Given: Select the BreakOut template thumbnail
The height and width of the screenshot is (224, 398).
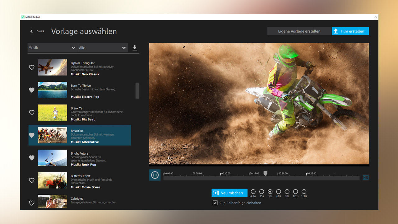Looking at the screenshot, I should point(52,135).
